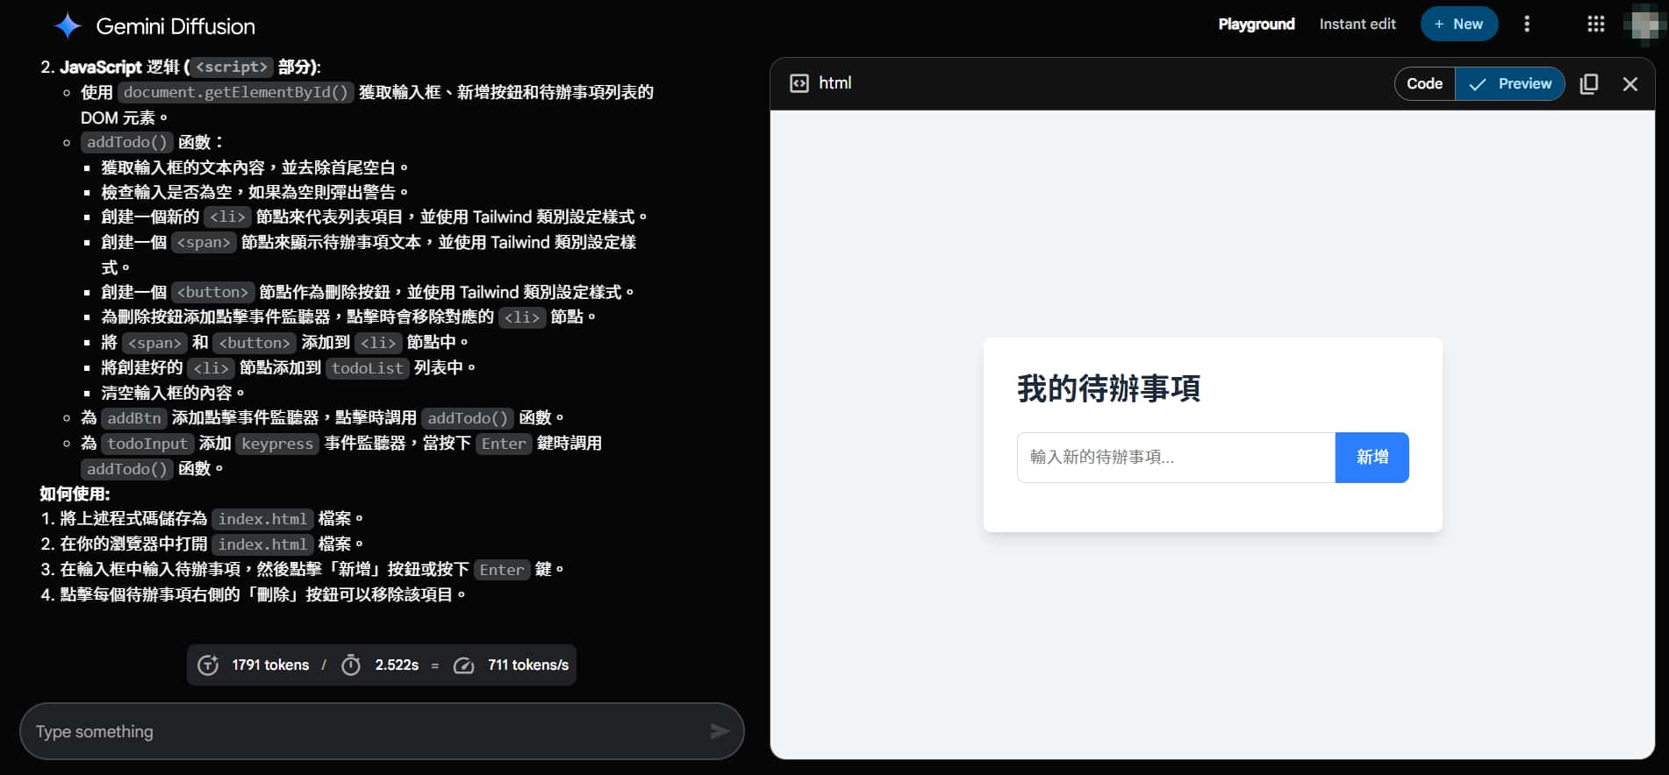Click the 1791 tokens value
The image size is (1669, 775).
[270, 665]
